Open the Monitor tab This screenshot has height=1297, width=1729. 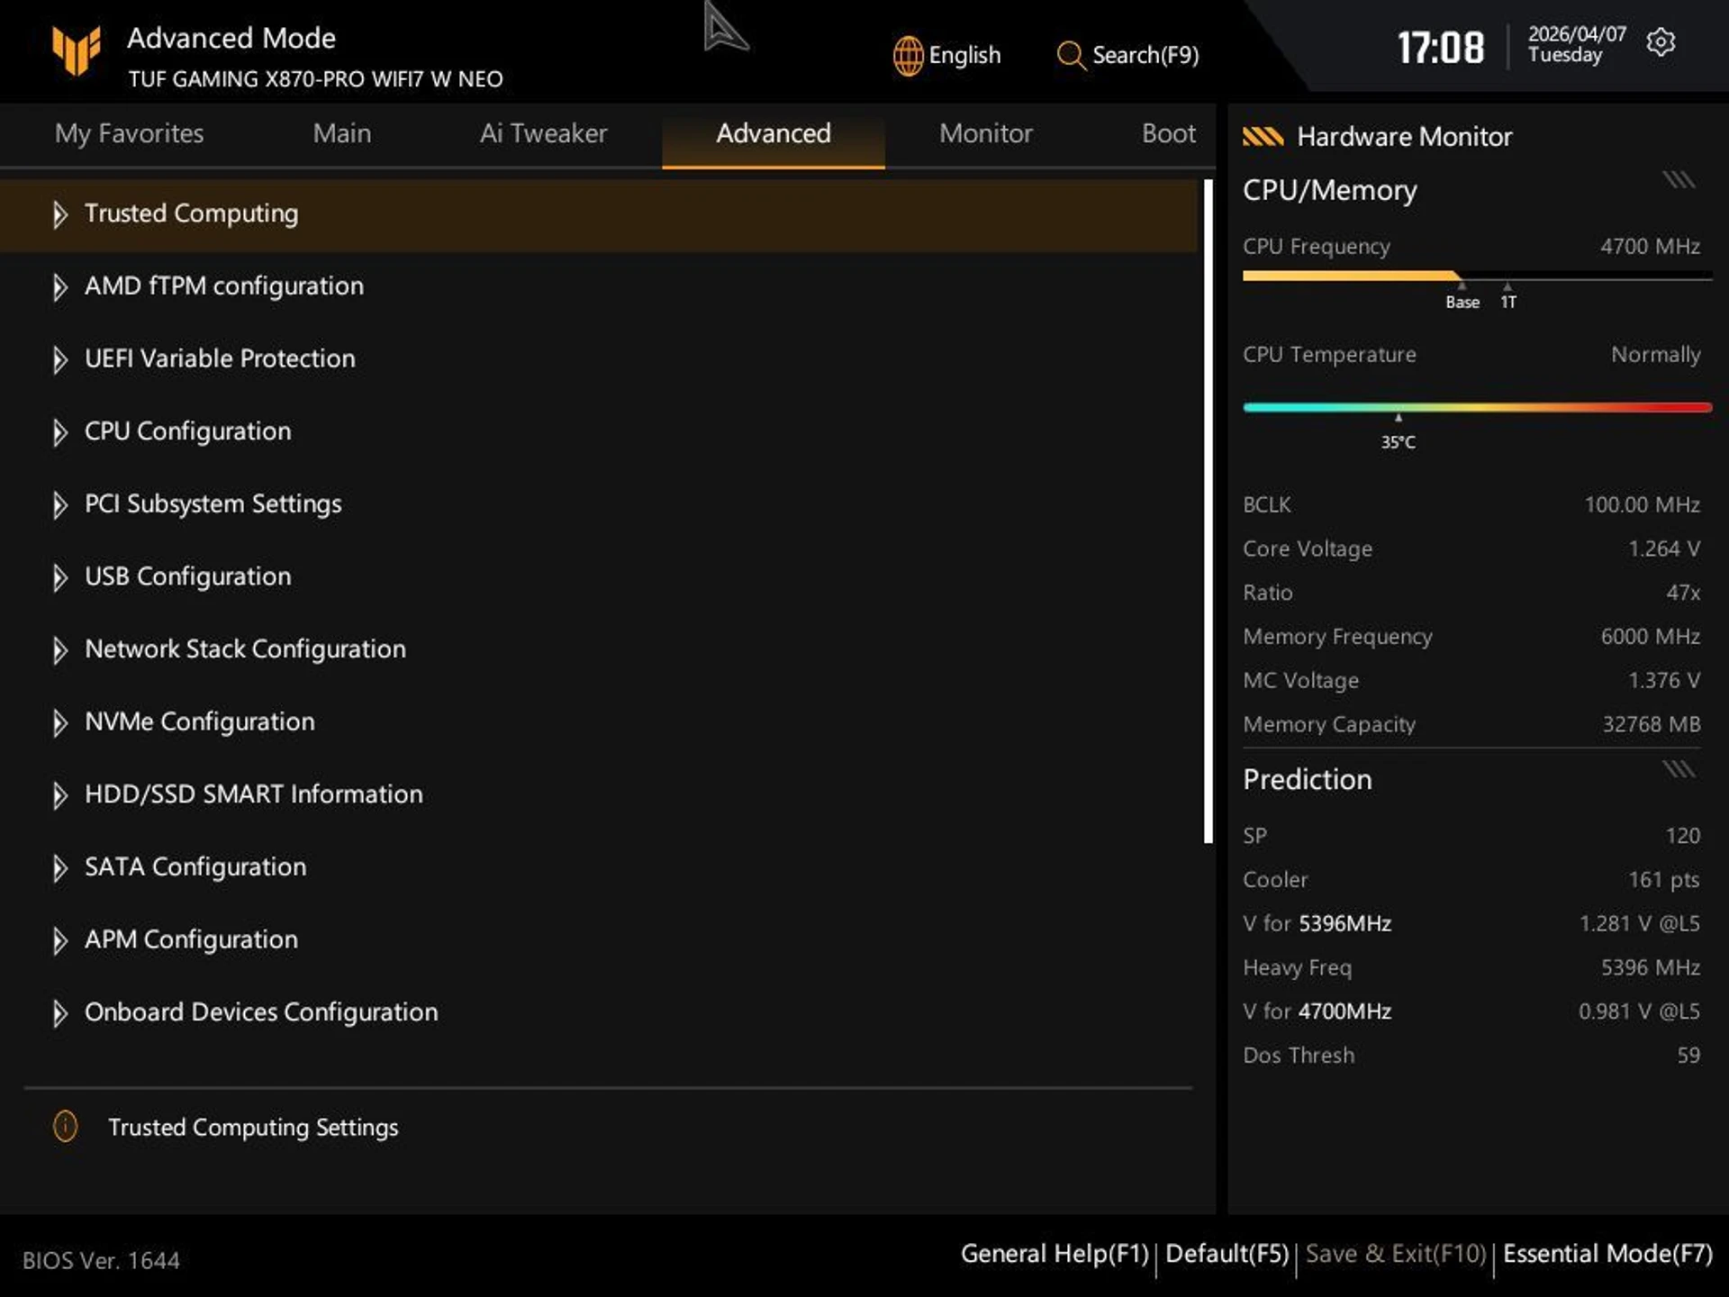tap(985, 133)
